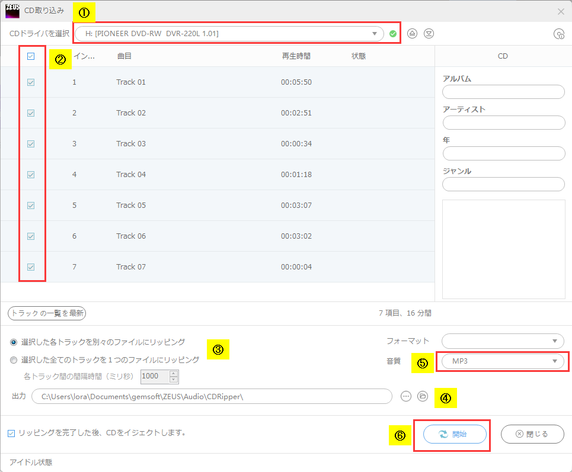Image resolution: width=572 pixels, height=472 pixels.
Task: Open the 音質 quality dropdown showing MP3
Action: point(503,361)
